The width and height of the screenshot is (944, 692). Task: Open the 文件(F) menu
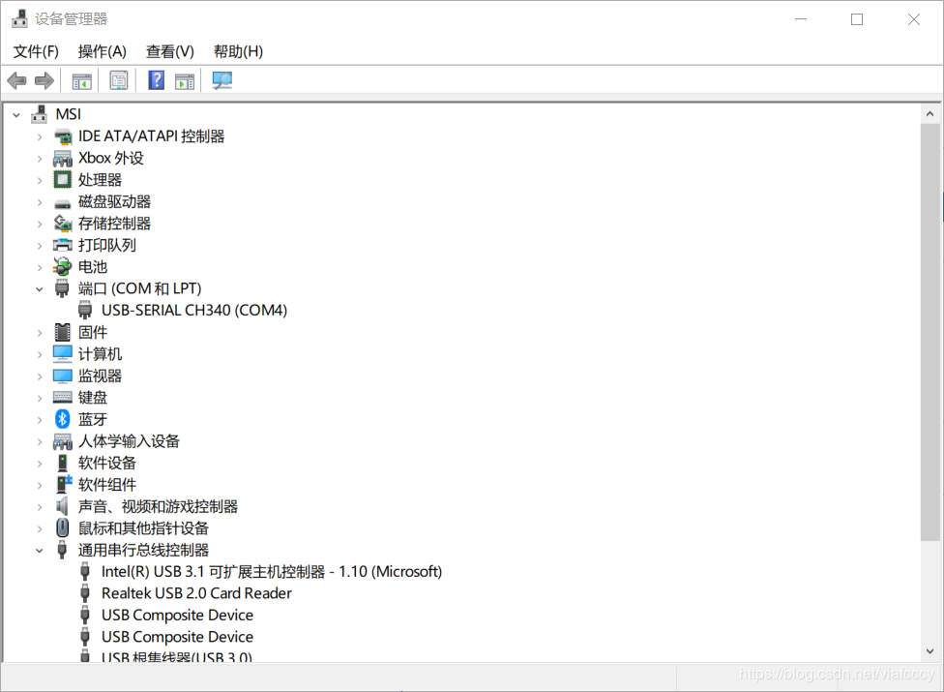36,52
